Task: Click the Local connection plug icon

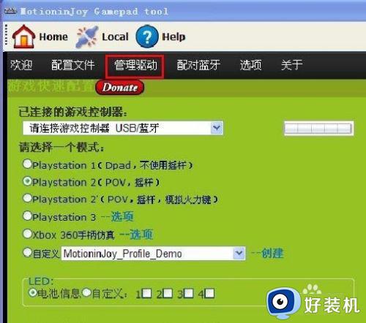Action: pos(87,37)
